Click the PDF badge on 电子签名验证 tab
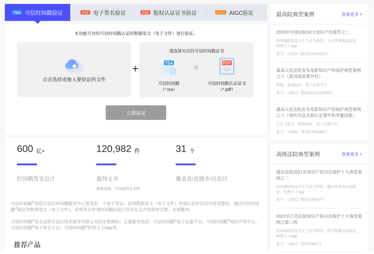Screen dimensions: 374x254 pyautogui.click(x=85, y=13)
